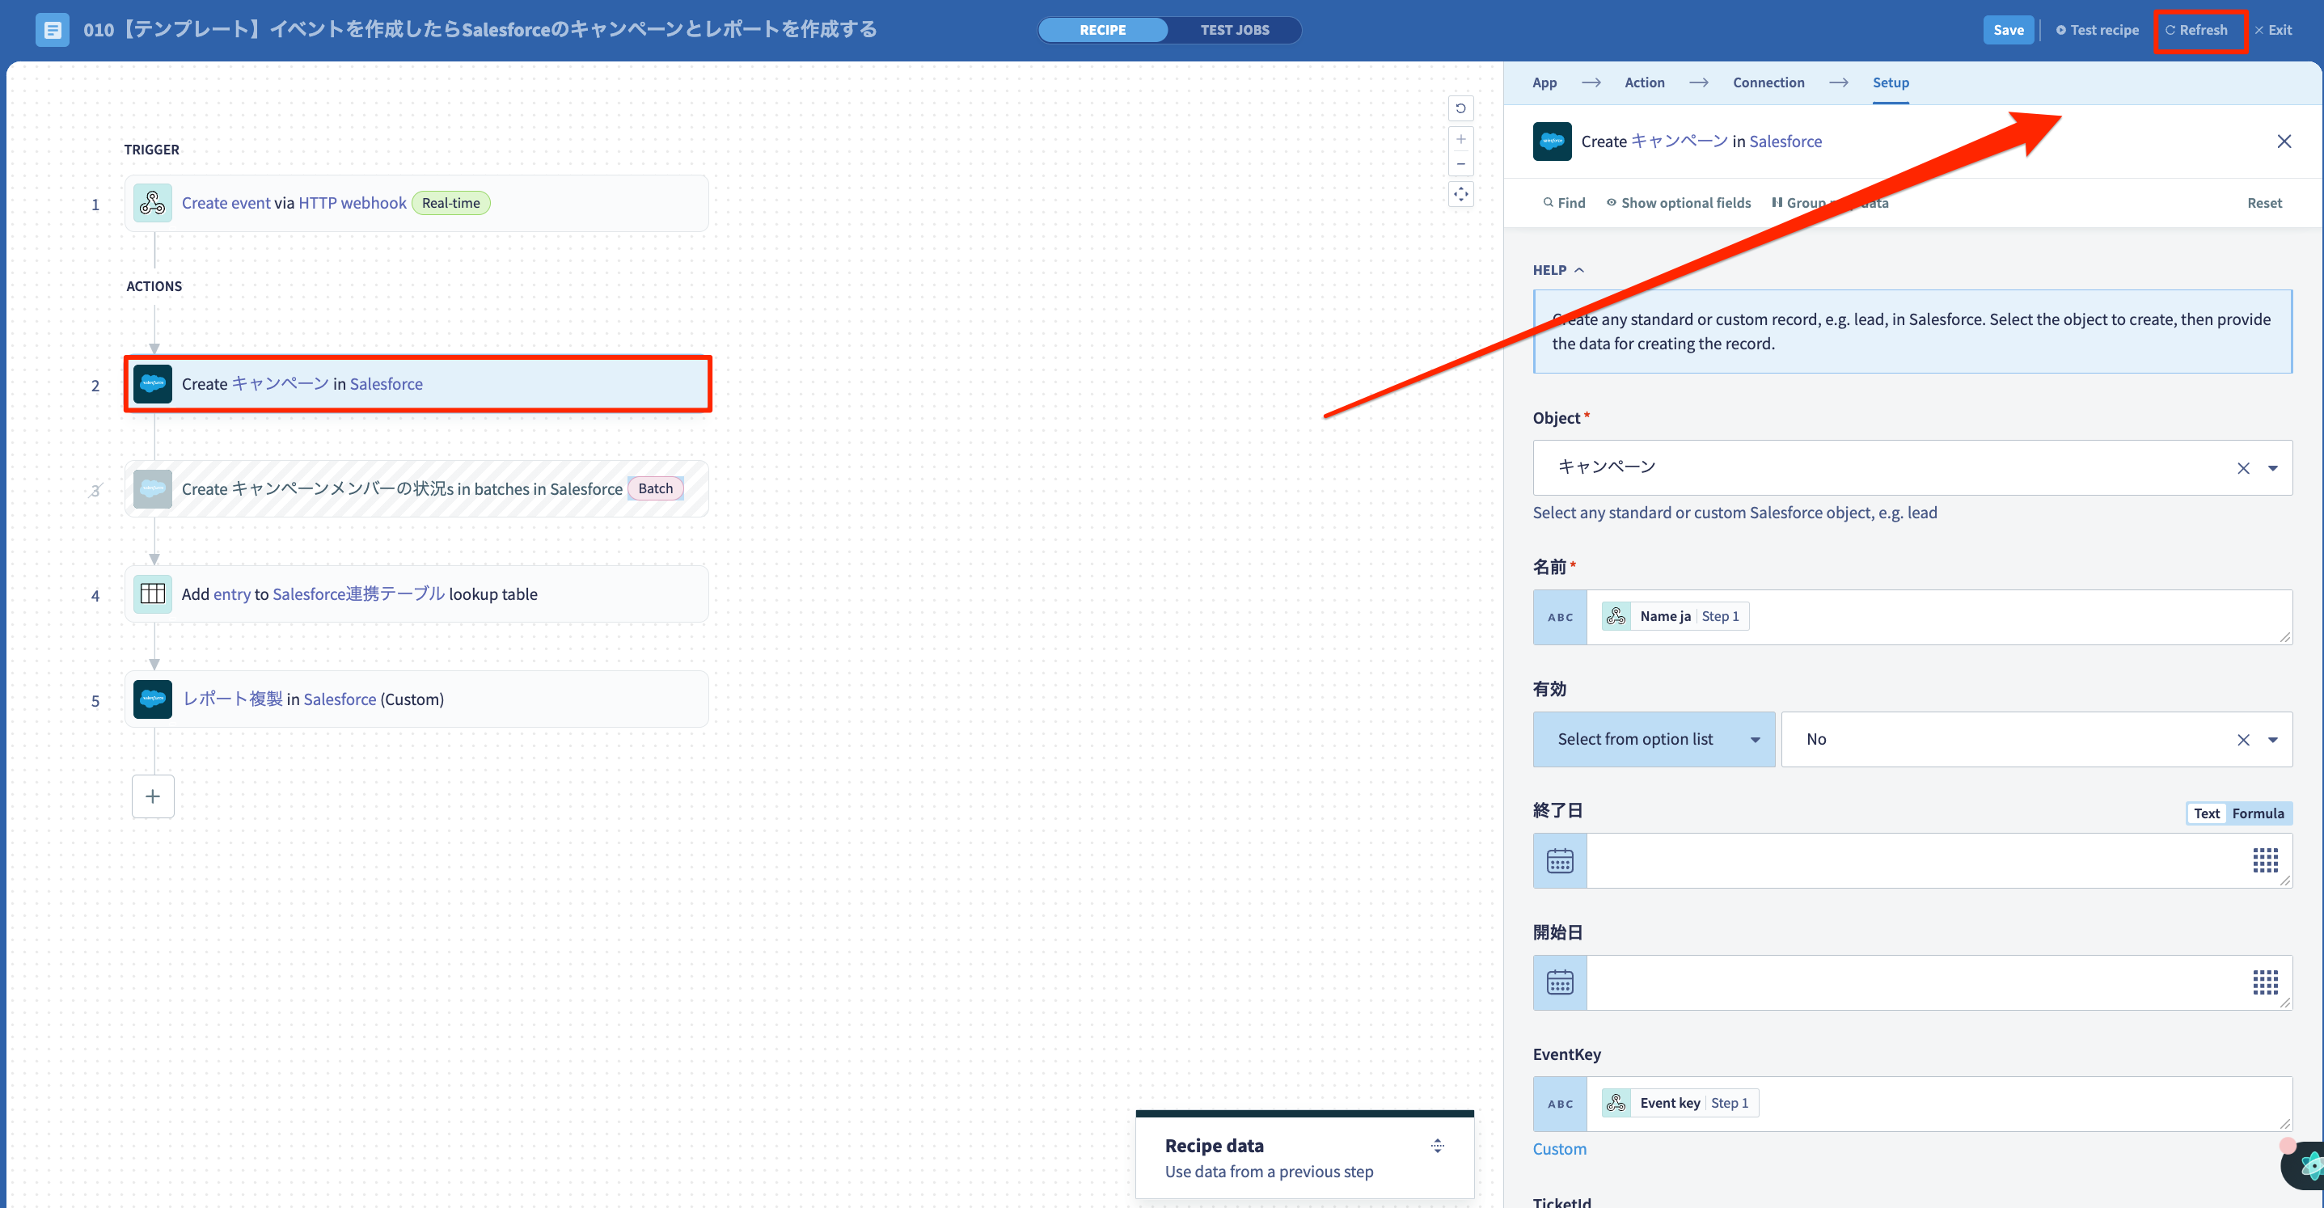
Task: Reset the step configuration
Action: 2263,203
